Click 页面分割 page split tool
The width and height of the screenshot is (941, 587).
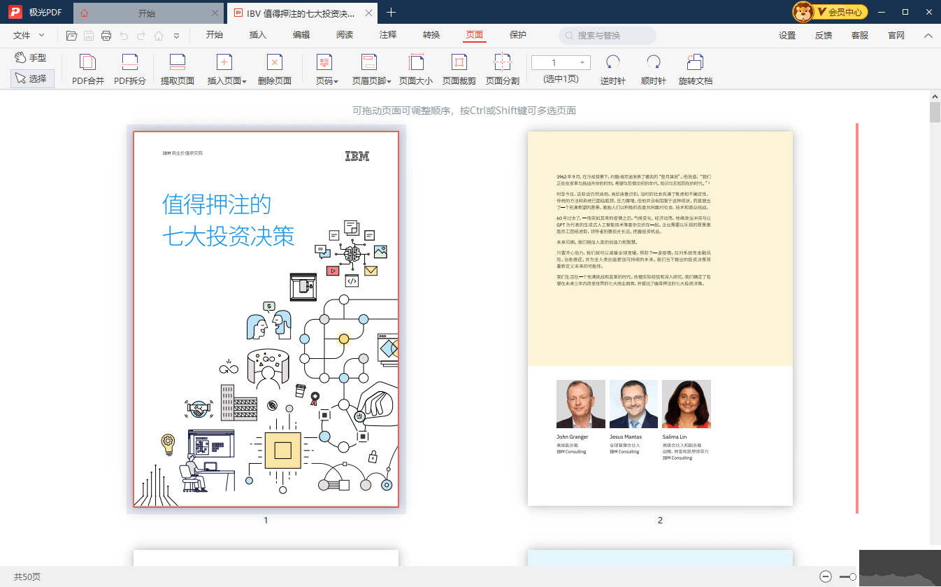coord(503,70)
